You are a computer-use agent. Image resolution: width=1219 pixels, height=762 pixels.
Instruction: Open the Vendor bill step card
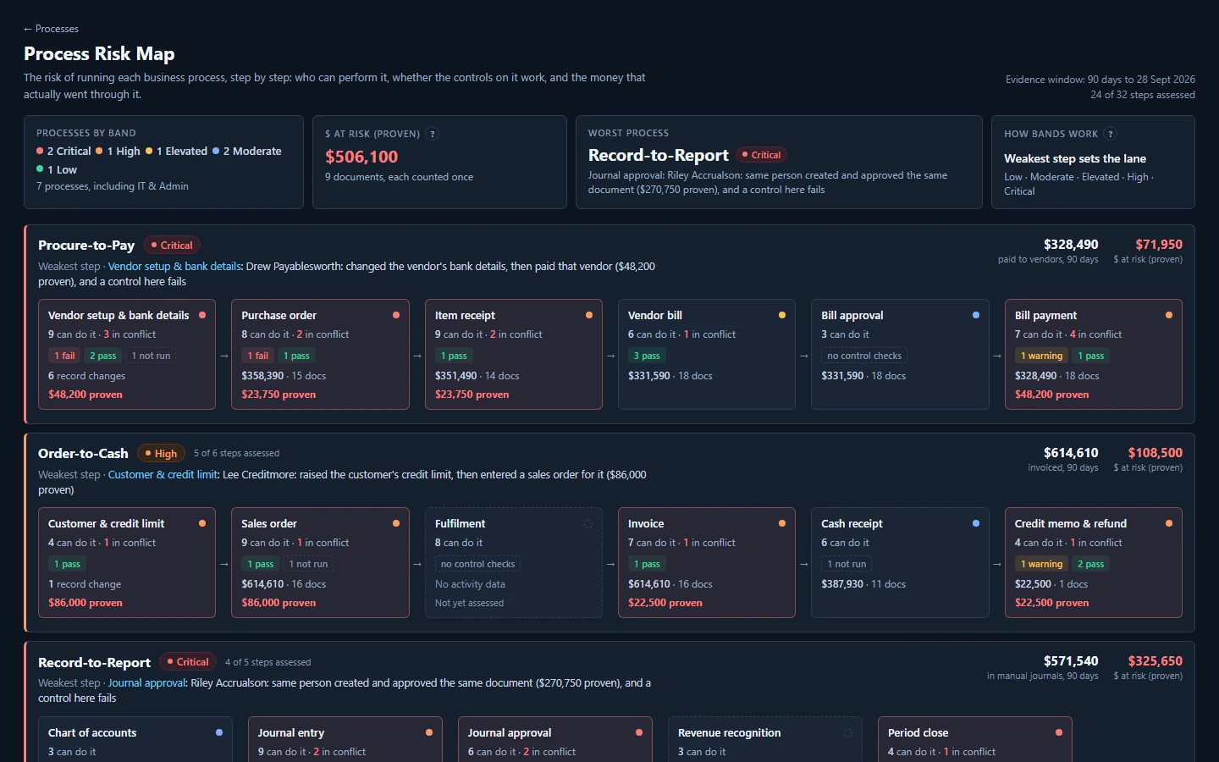pos(707,354)
